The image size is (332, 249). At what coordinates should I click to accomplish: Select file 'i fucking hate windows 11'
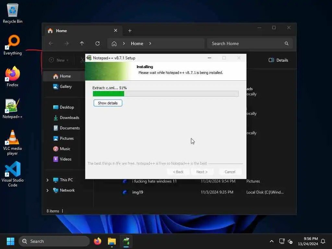(154, 181)
